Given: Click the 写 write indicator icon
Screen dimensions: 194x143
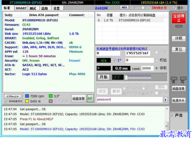Looking at the screenshot, I should click(x=183, y=79).
